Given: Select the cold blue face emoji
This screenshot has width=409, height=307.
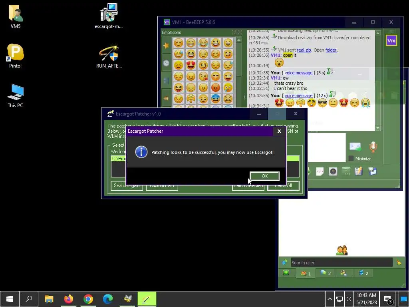Looking at the screenshot, I should pos(216,99).
